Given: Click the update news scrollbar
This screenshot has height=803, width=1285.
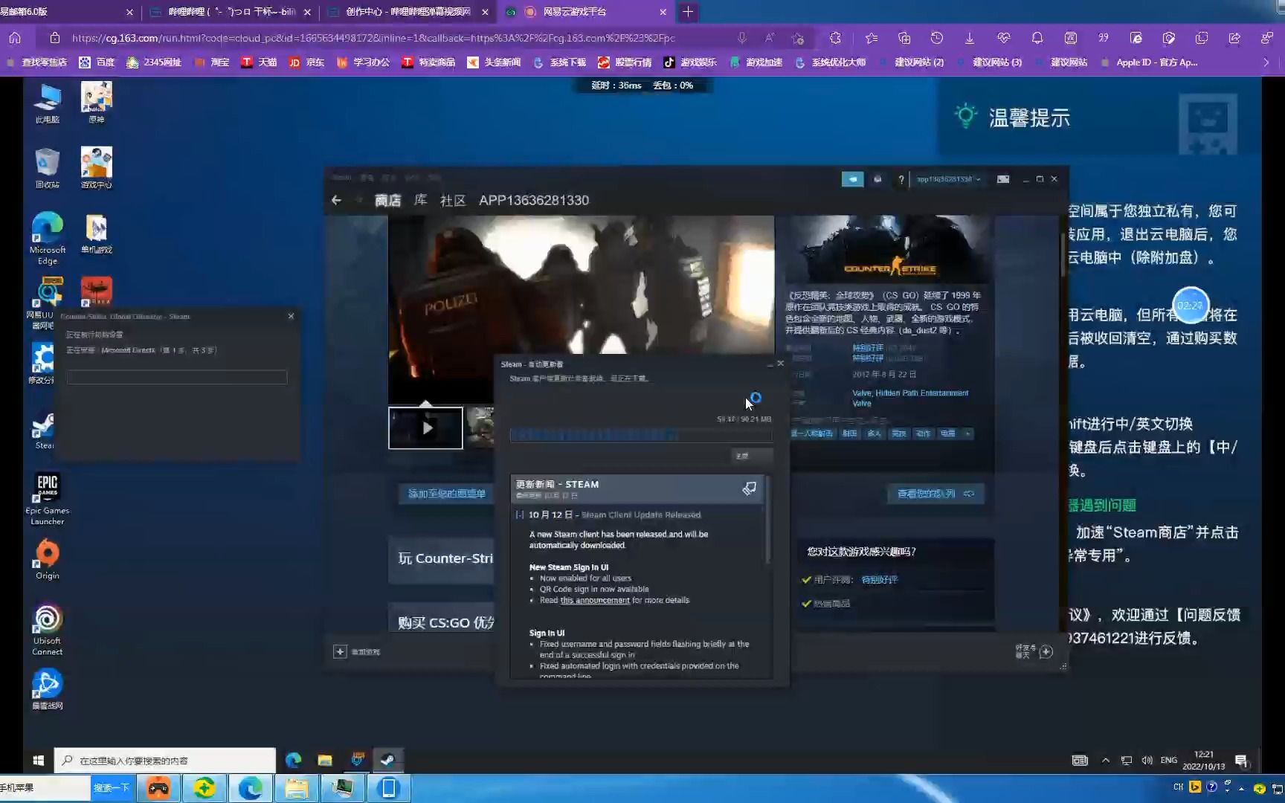Looking at the screenshot, I should pyautogui.click(x=767, y=520).
